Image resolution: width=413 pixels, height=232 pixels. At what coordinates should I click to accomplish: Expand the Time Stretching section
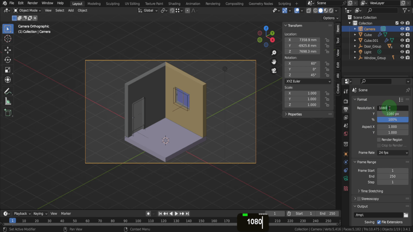click(371, 191)
